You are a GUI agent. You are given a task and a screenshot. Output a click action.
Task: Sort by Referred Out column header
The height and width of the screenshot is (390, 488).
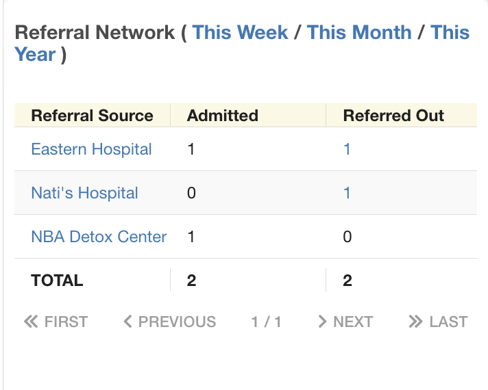(x=393, y=116)
